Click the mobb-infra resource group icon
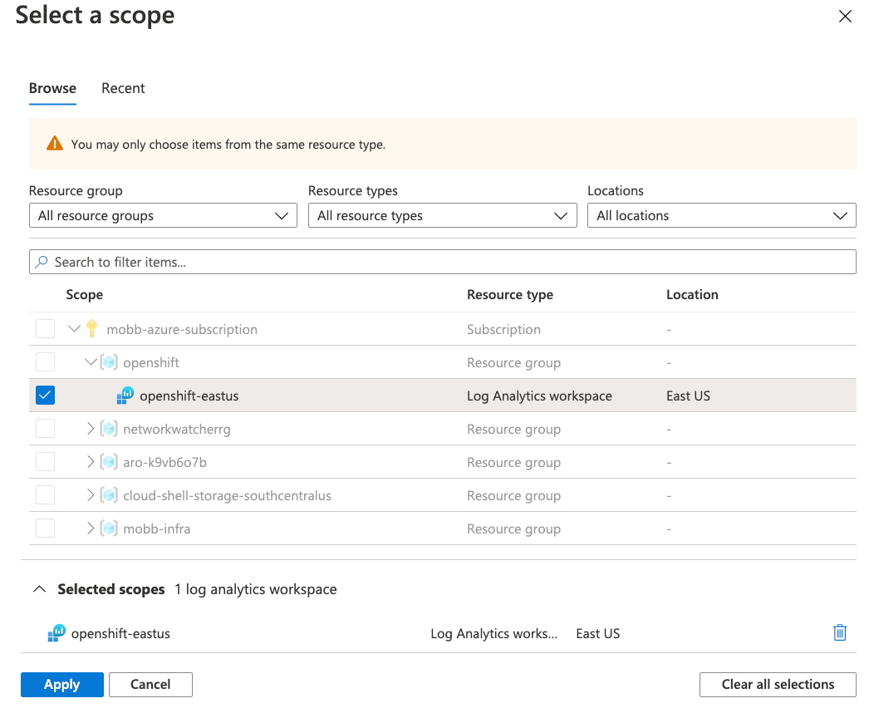The image size is (874, 708). click(x=109, y=528)
